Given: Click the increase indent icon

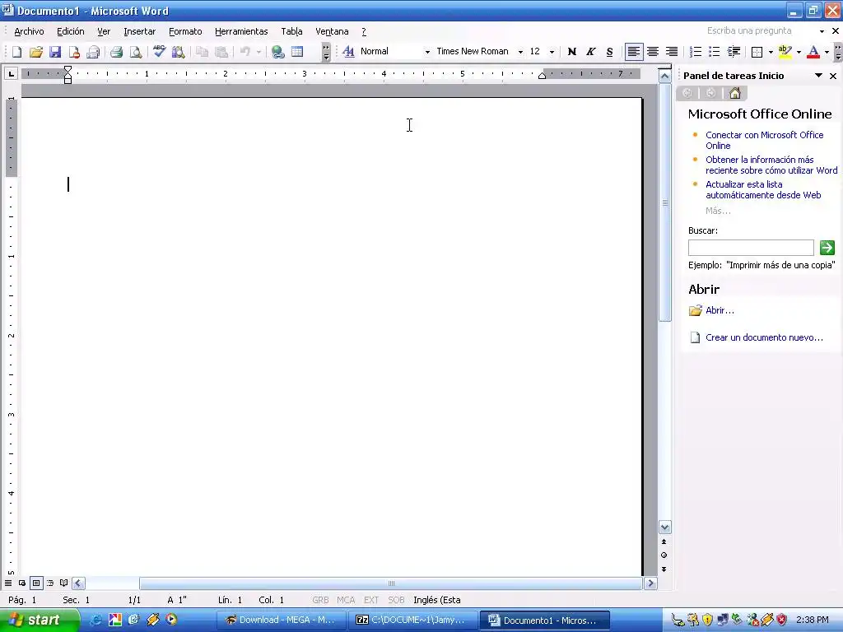Looking at the screenshot, I should coord(734,52).
